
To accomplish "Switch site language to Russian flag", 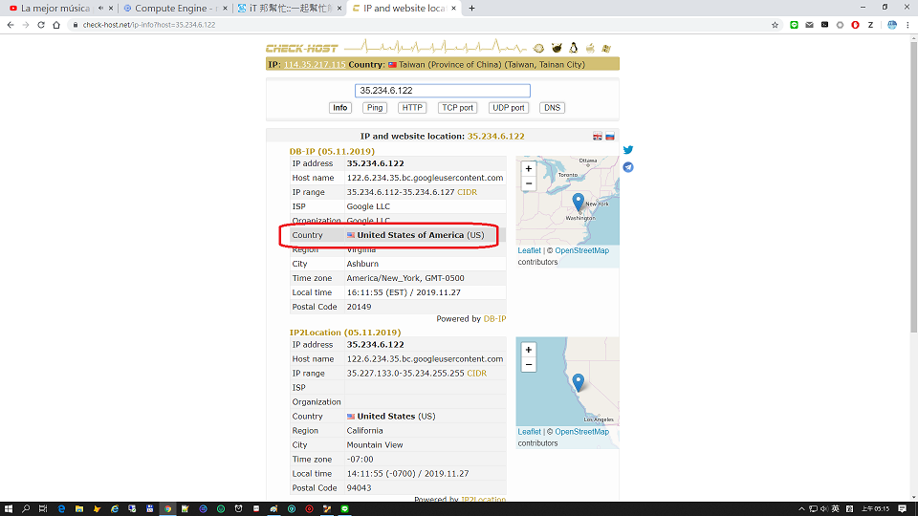I will pyautogui.click(x=610, y=137).
